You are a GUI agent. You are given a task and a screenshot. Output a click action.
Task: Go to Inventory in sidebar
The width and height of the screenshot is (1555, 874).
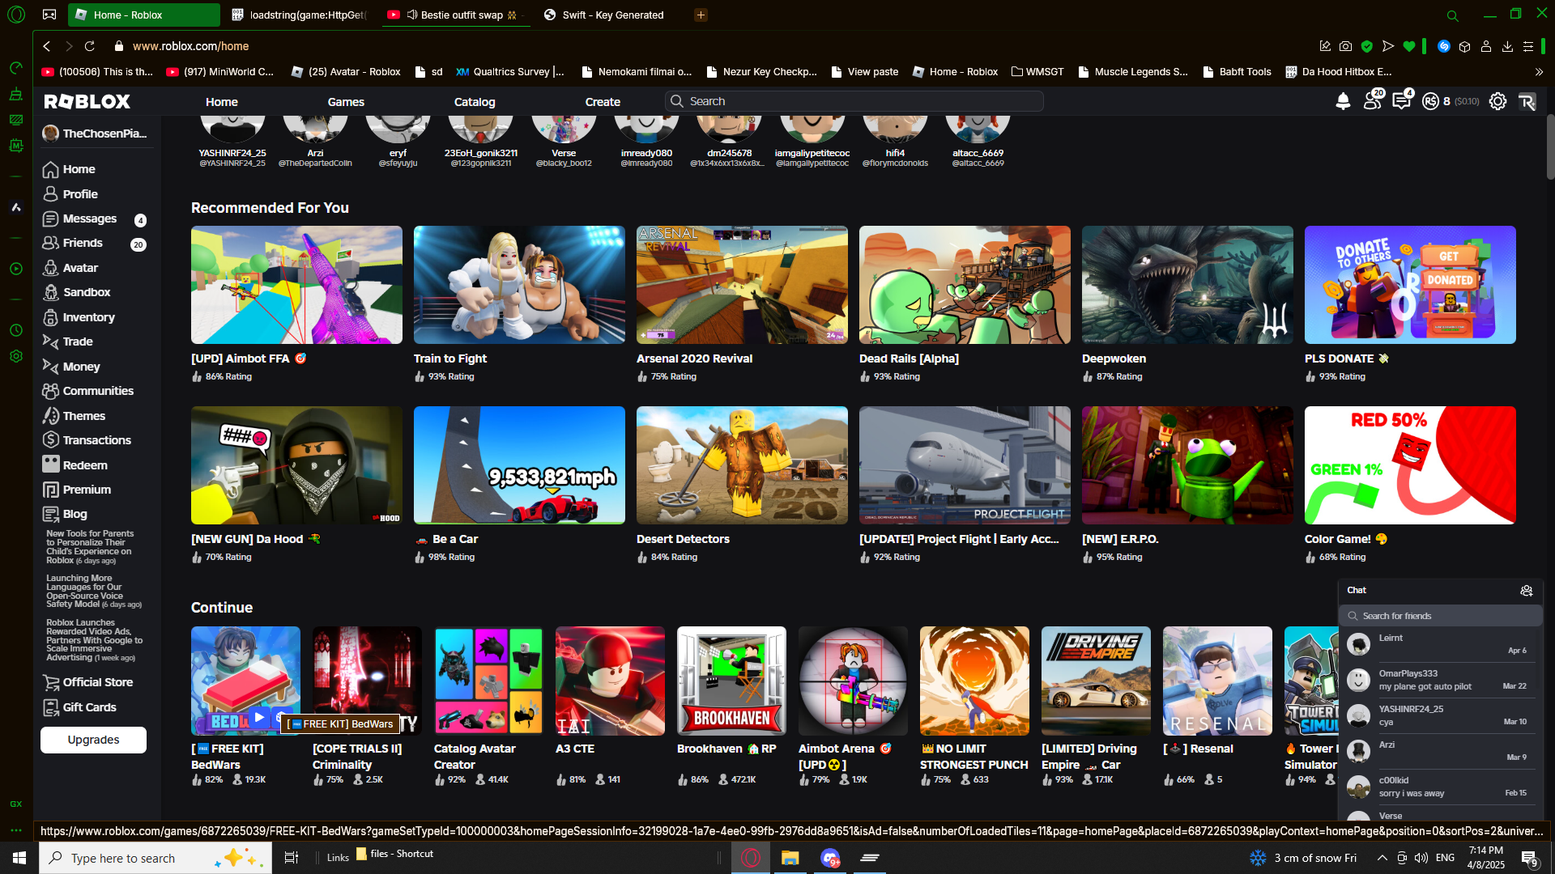pos(88,317)
